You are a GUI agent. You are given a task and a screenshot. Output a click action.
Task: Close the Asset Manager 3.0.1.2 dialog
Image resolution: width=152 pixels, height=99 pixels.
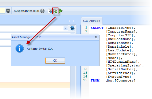pos(96,37)
